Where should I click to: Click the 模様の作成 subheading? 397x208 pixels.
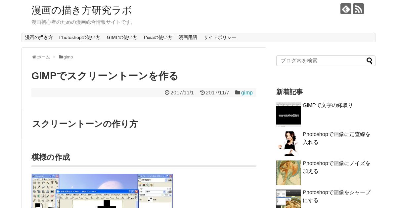pos(51,157)
